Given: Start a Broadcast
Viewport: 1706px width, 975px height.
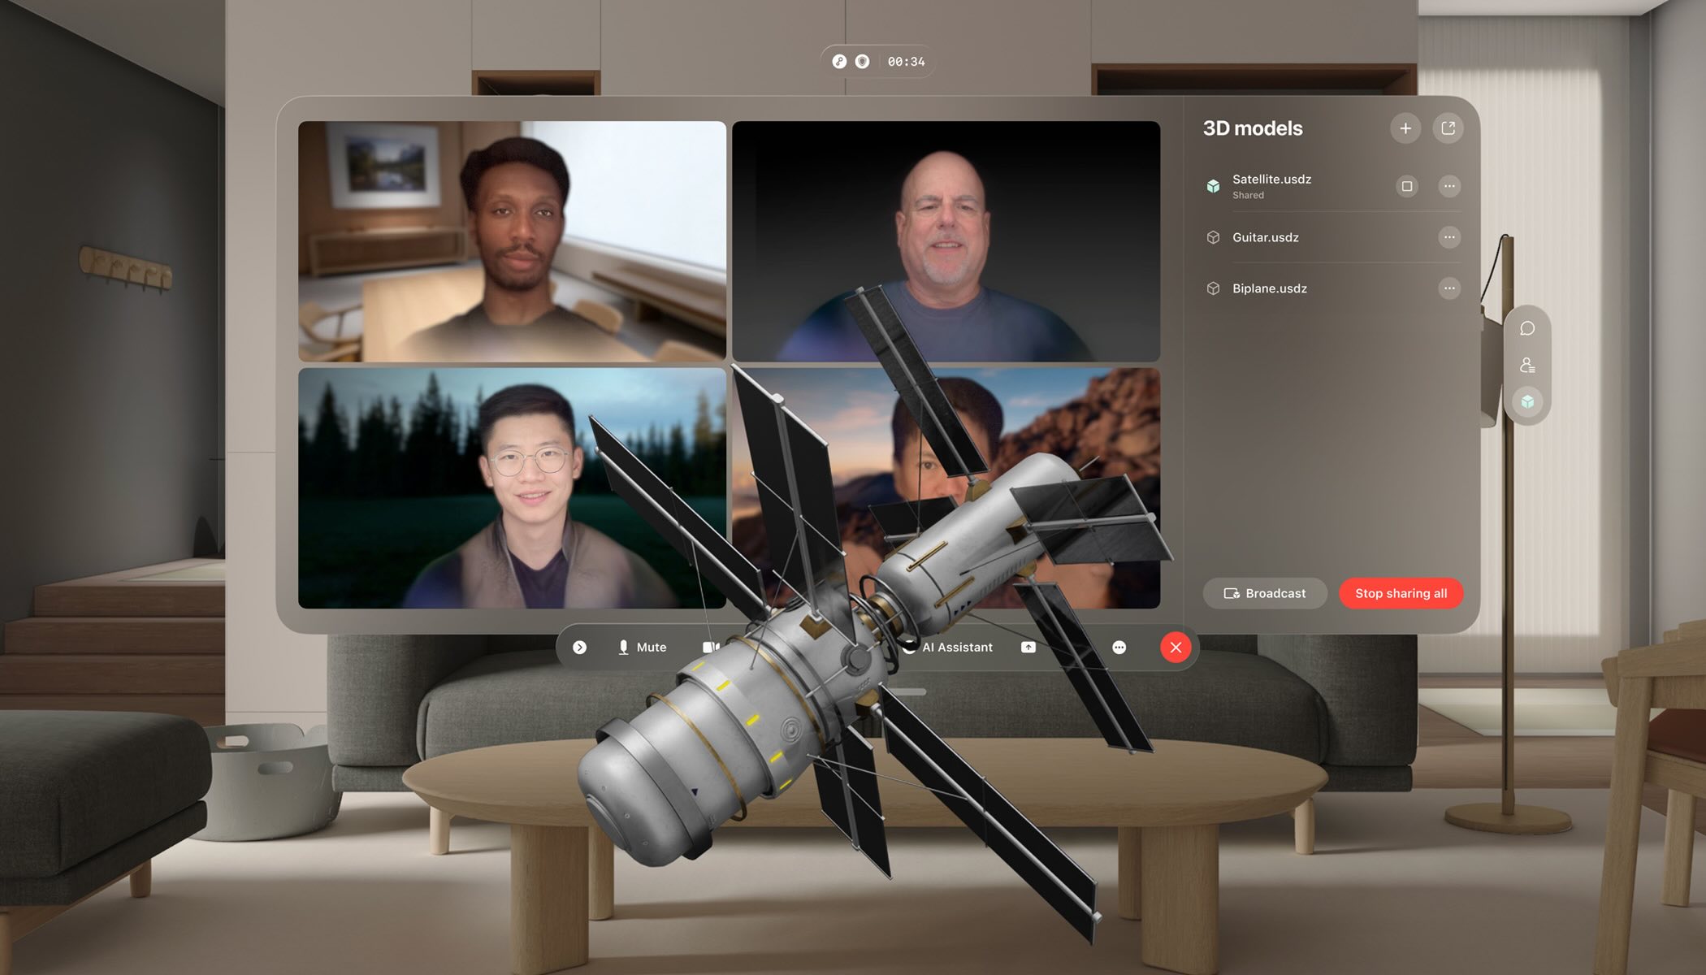Looking at the screenshot, I should point(1265,593).
